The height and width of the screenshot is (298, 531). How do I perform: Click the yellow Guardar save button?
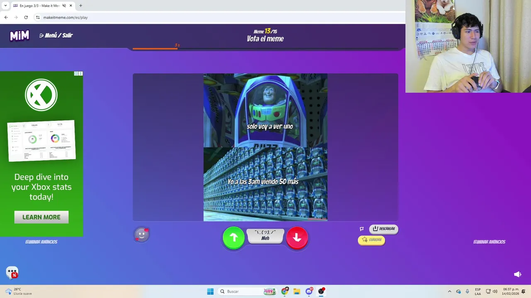pyautogui.click(x=371, y=240)
